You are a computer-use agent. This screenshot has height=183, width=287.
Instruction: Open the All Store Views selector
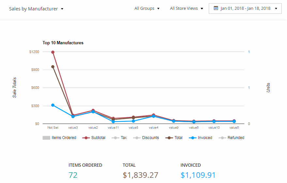[x=187, y=8]
